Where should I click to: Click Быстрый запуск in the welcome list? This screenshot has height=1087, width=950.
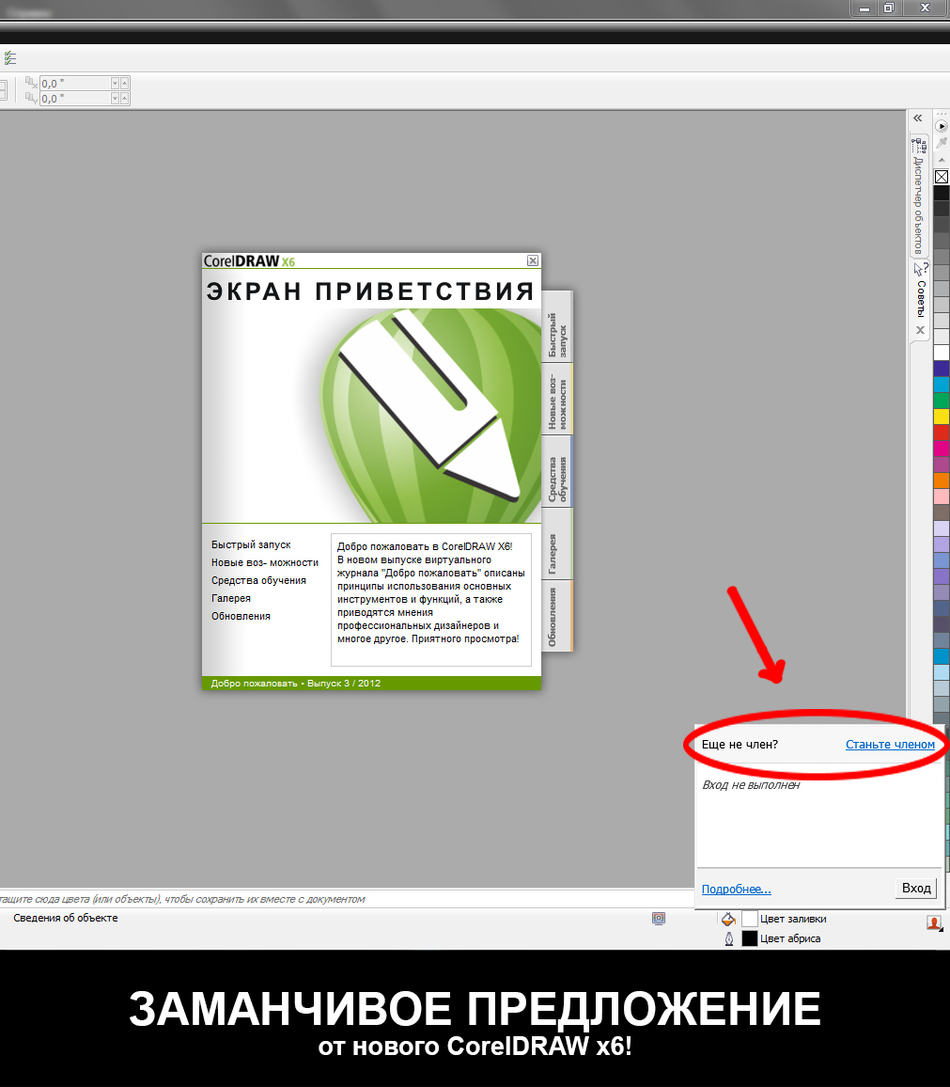251,544
